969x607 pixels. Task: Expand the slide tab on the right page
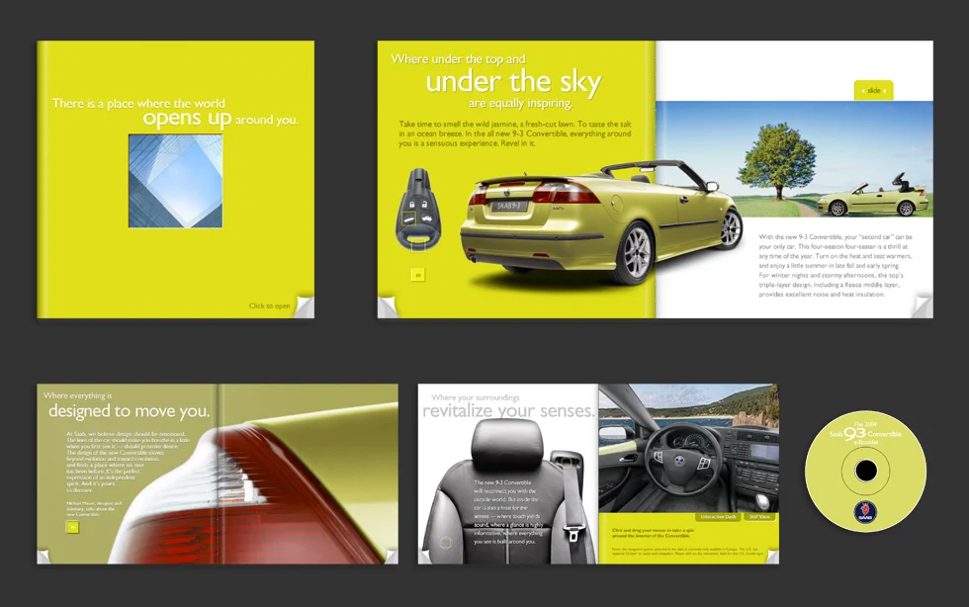click(874, 89)
